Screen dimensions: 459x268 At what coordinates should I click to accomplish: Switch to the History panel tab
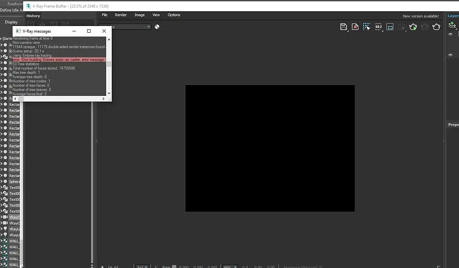(x=33, y=16)
